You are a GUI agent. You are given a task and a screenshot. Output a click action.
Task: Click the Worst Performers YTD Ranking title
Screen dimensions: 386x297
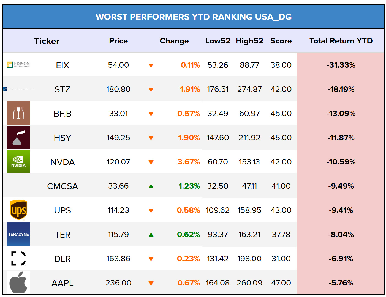coord(194,17)
